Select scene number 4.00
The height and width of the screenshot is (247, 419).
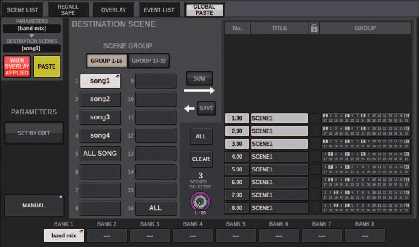tap(237, 157)
